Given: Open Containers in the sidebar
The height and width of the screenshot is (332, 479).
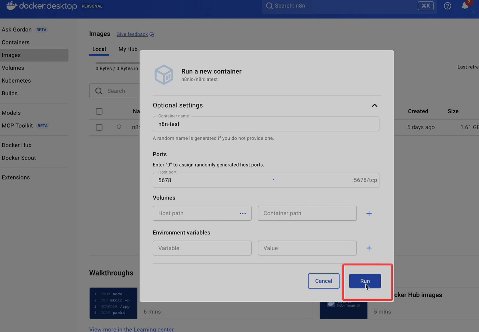Looking at the screenshot, I should pos(16,42).
